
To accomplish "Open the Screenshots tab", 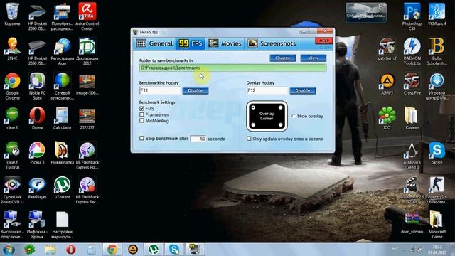I will (272, 43).
